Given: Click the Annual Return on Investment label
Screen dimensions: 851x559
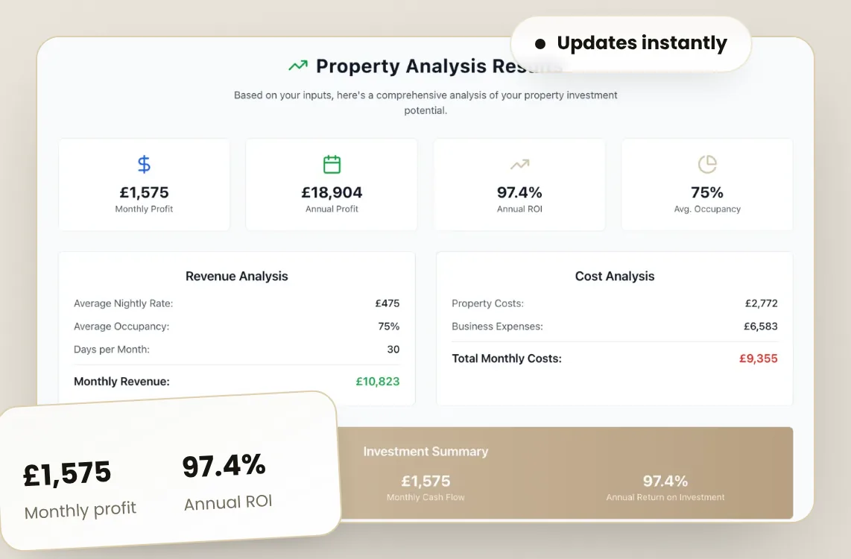Looking at the screenshot, I should [x=665, y=497].
